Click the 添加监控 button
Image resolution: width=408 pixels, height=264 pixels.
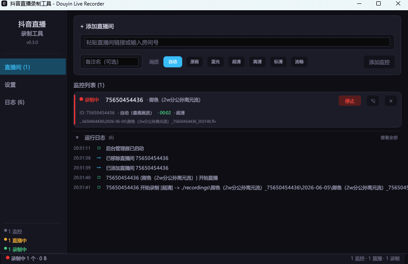tap(379, 62)
